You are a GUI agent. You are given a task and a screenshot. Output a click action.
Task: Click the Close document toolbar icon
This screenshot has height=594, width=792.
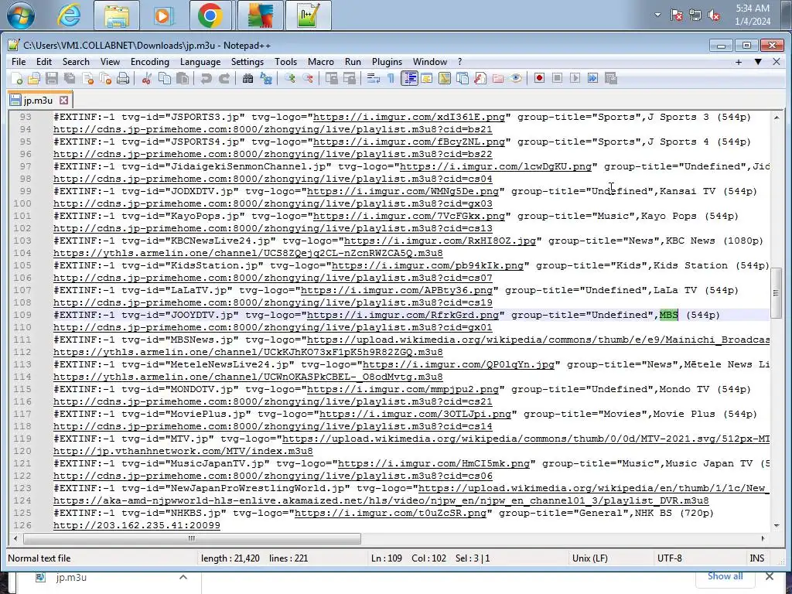tap(87, 79)
